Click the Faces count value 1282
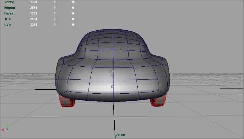 (x=33, y=13)
